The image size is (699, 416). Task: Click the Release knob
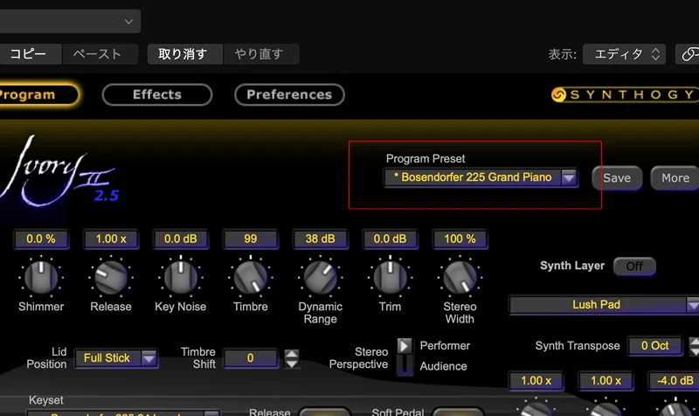111,277
